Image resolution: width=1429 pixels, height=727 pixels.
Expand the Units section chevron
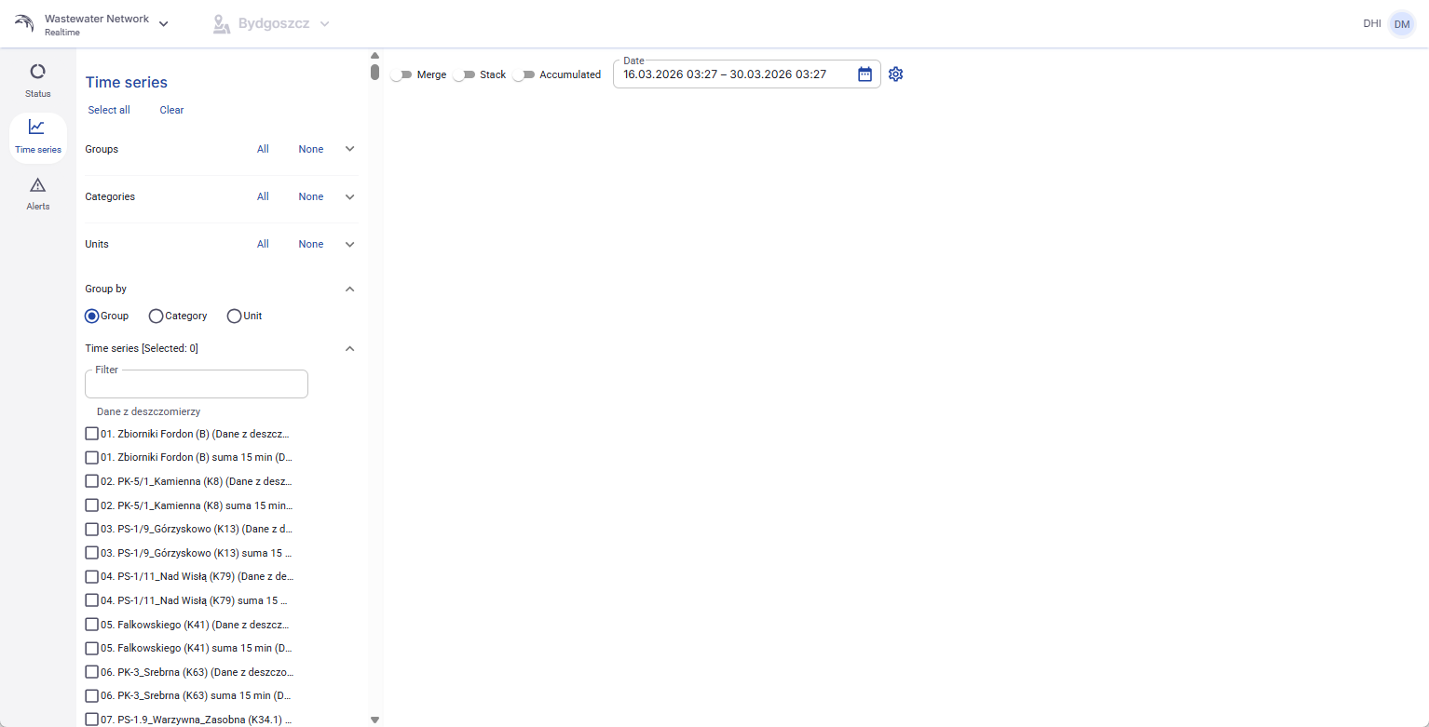pos(350,244)
